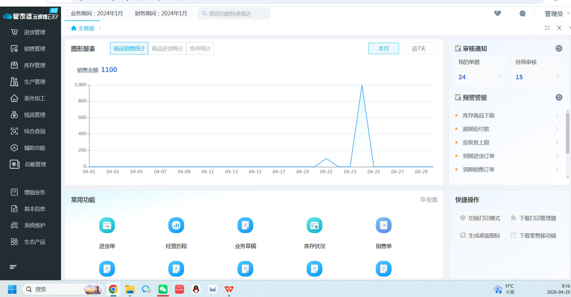Open 钱流管理 in the sidebar

tap(29, 115)
